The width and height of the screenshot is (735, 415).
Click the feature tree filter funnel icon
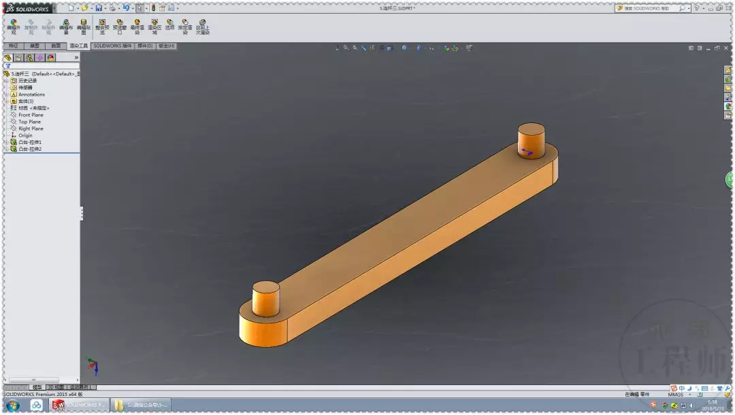point(8,66)
